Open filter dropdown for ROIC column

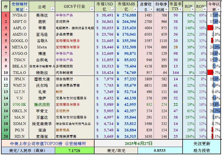click(204, 9)
